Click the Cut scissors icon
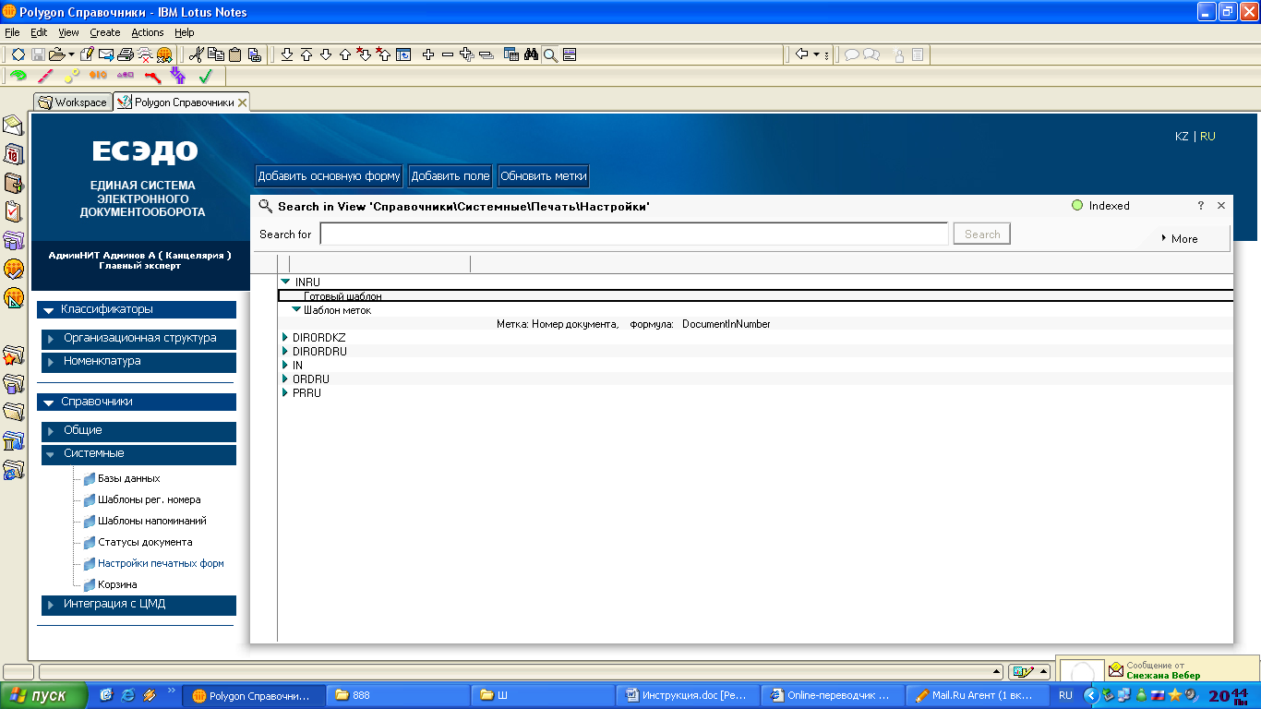 (x=195, y=54)
